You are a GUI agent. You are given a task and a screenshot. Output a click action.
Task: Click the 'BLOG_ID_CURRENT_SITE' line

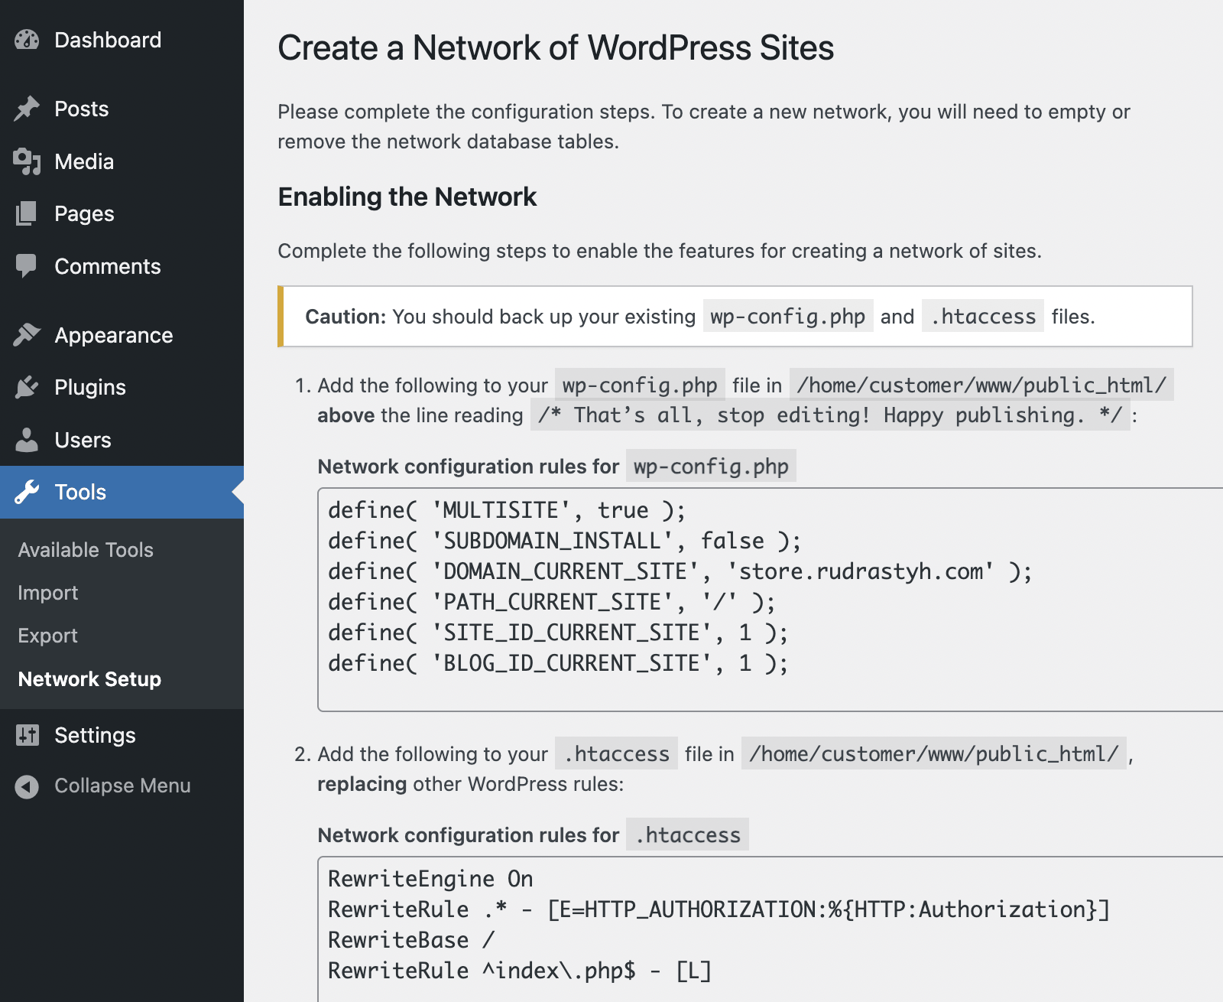tap(558, 663)
